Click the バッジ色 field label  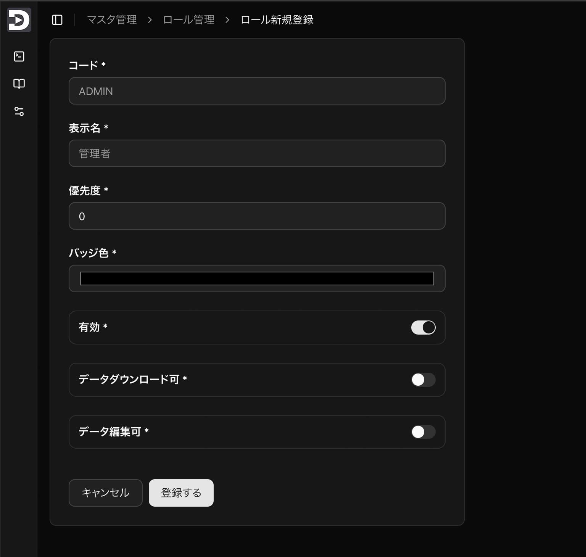[93, 253]
